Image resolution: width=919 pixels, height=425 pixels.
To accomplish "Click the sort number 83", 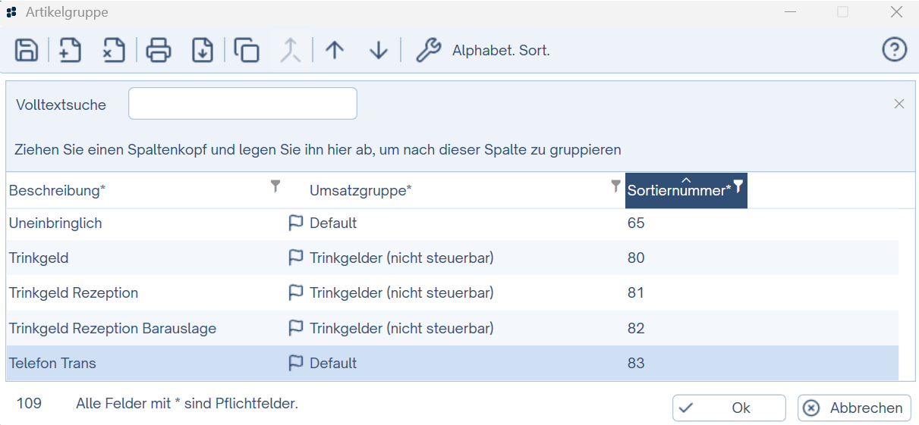I will (x=636, y=363).
